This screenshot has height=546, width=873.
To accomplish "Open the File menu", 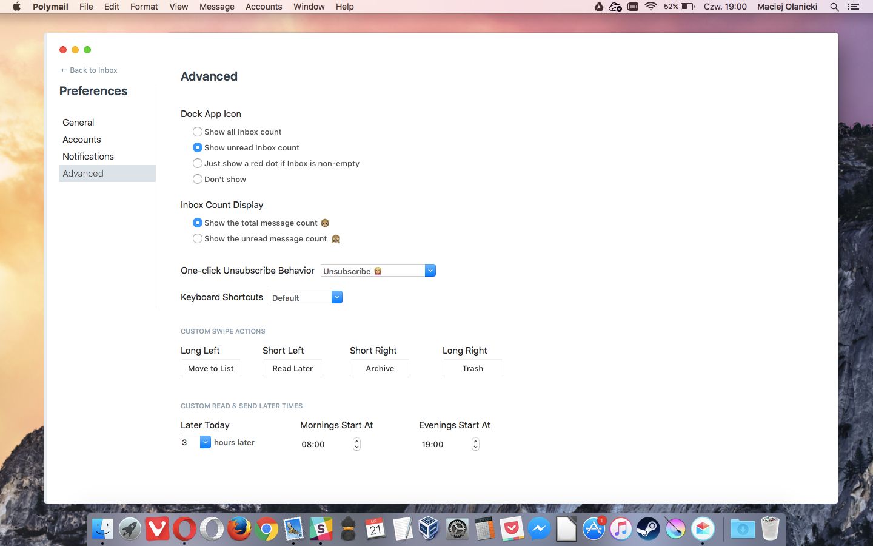I will tap(86, 7).
